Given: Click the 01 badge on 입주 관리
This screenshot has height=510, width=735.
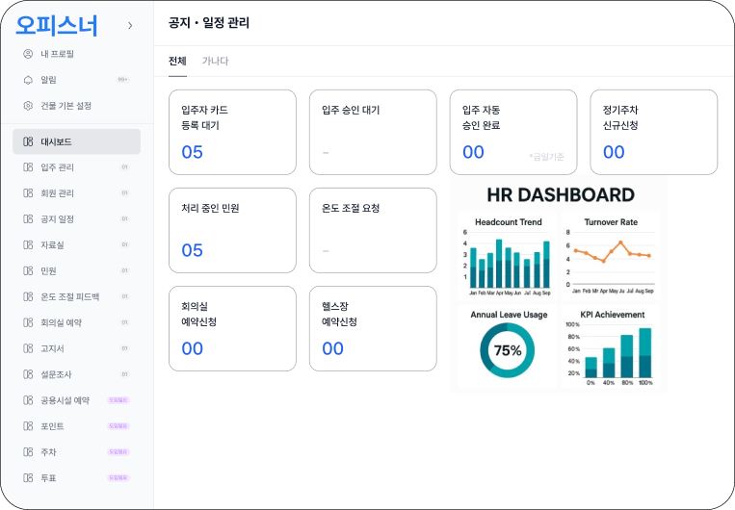Looking at the screenshot, I should tap(124, 167).
